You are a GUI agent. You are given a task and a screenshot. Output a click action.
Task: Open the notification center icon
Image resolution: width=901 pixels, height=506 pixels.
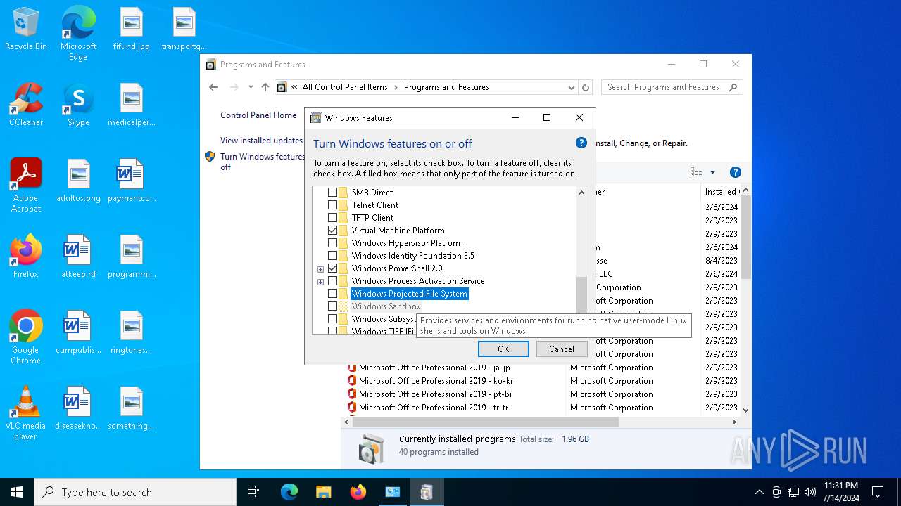878,492
